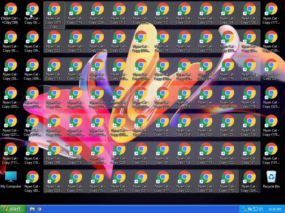Click the Nyan Cat Copy (9) shortcut

[32, 13]
